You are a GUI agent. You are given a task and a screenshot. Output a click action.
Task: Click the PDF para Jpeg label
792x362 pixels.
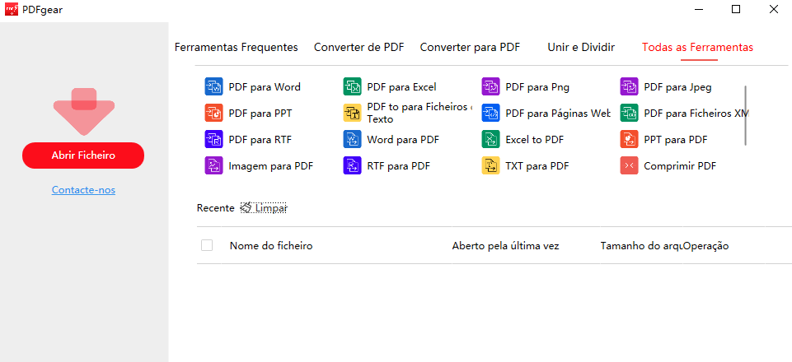[677, 86]
